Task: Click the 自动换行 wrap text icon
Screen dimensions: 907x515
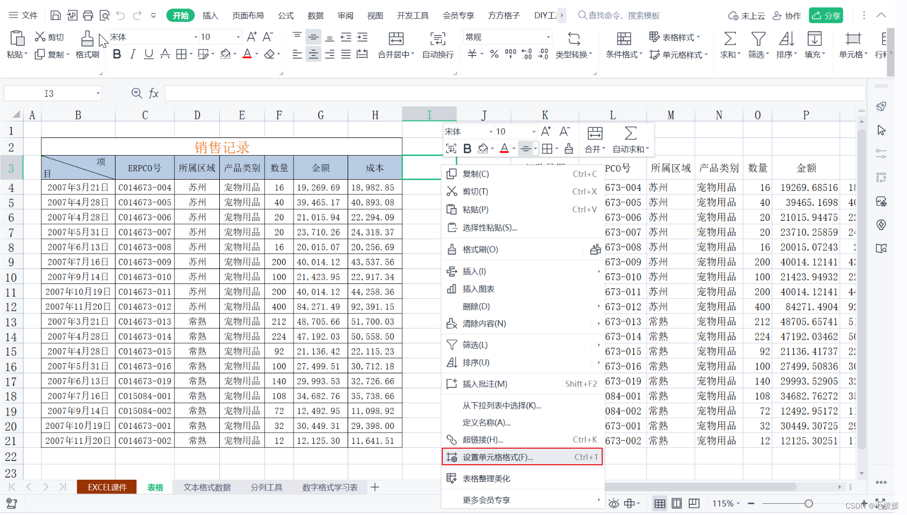Action: click(438, 39)
